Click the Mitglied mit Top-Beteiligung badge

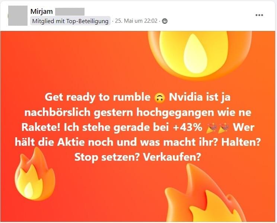coord(70,21)
